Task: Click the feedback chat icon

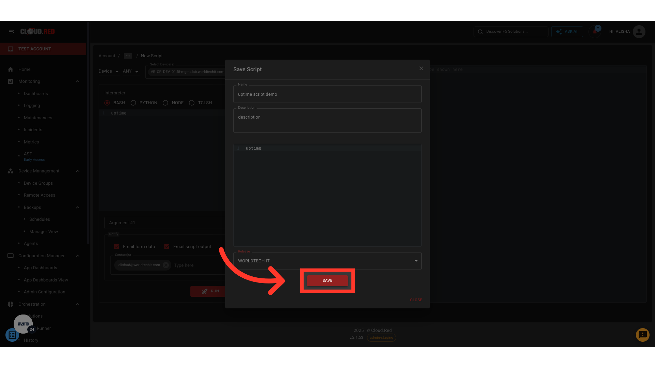Action: pos(642,335)
